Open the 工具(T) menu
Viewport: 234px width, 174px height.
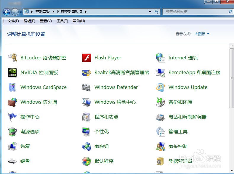[x=62, y=21]
